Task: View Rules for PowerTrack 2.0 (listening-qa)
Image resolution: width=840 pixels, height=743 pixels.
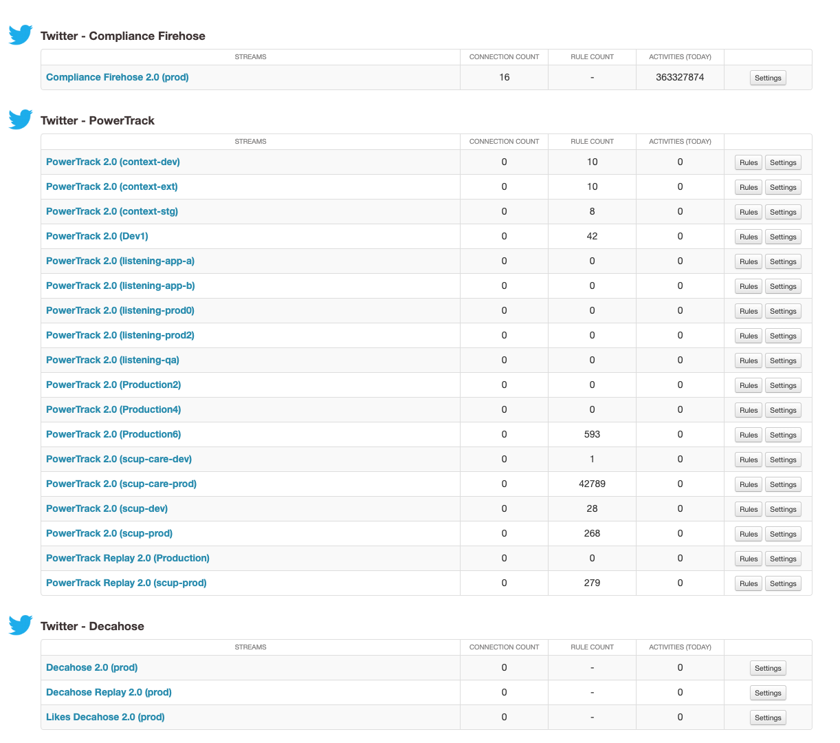Action: tap(749, 360)
